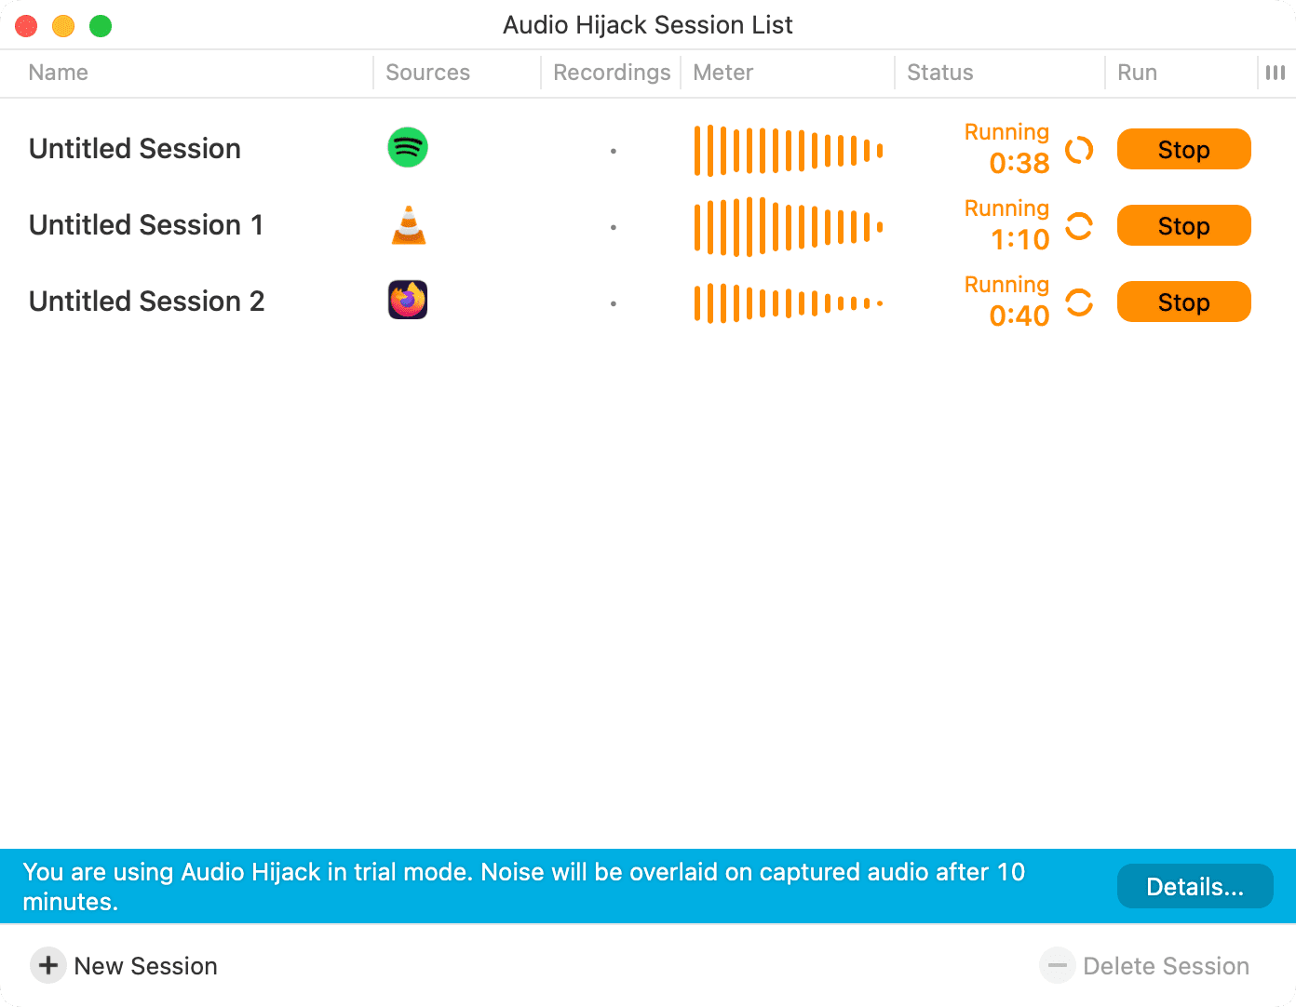Click running spinner for Untitled Session
1296x1007 pixels.
coord(1079,150)
